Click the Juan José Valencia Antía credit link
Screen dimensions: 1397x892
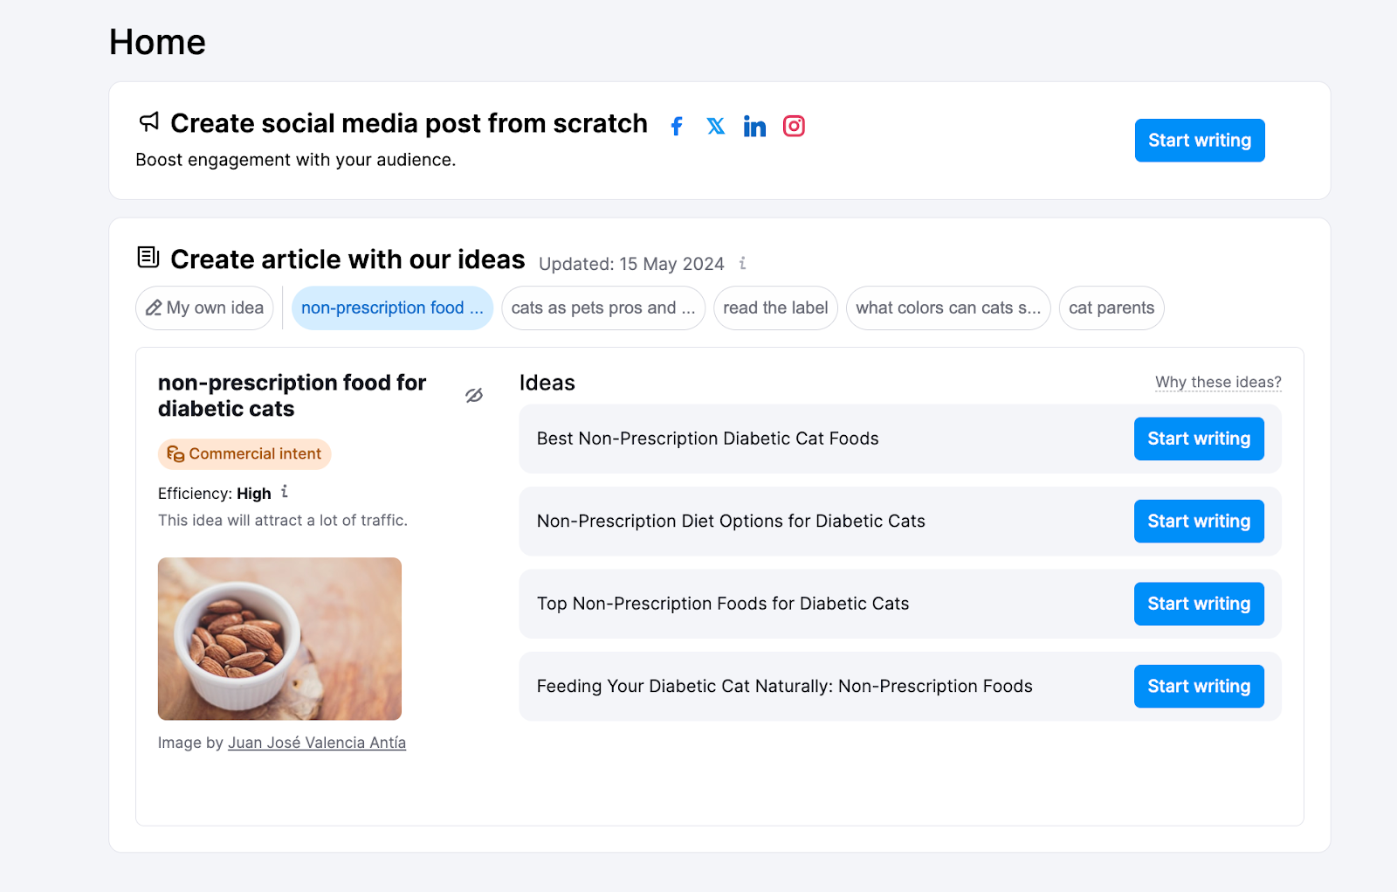pos(316,742)
